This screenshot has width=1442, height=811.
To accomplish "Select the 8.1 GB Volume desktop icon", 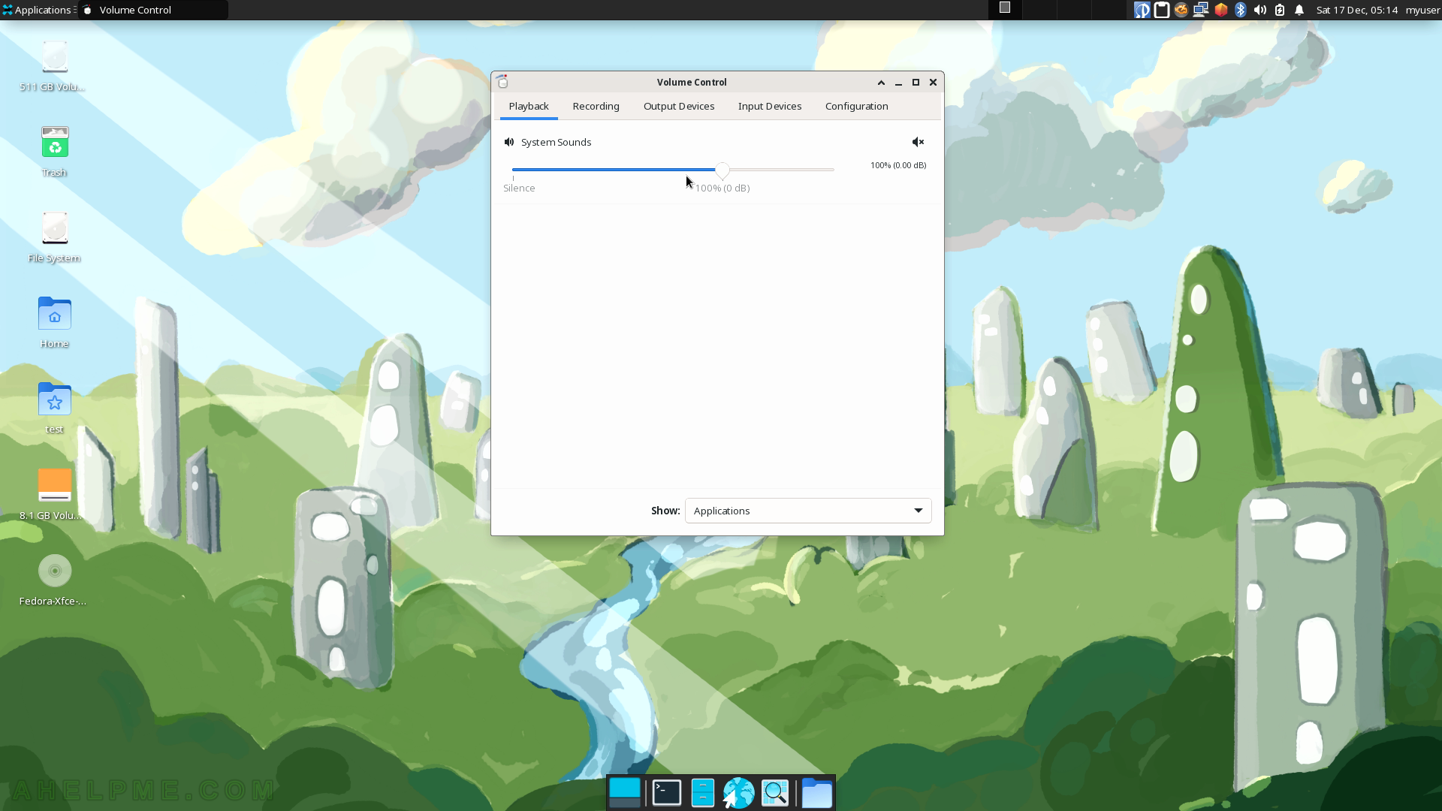I will click(54, 494).
